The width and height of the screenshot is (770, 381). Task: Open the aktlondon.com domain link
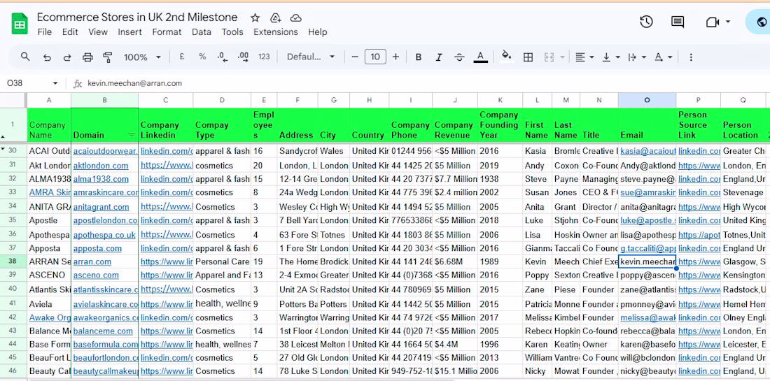click(101, 166)
